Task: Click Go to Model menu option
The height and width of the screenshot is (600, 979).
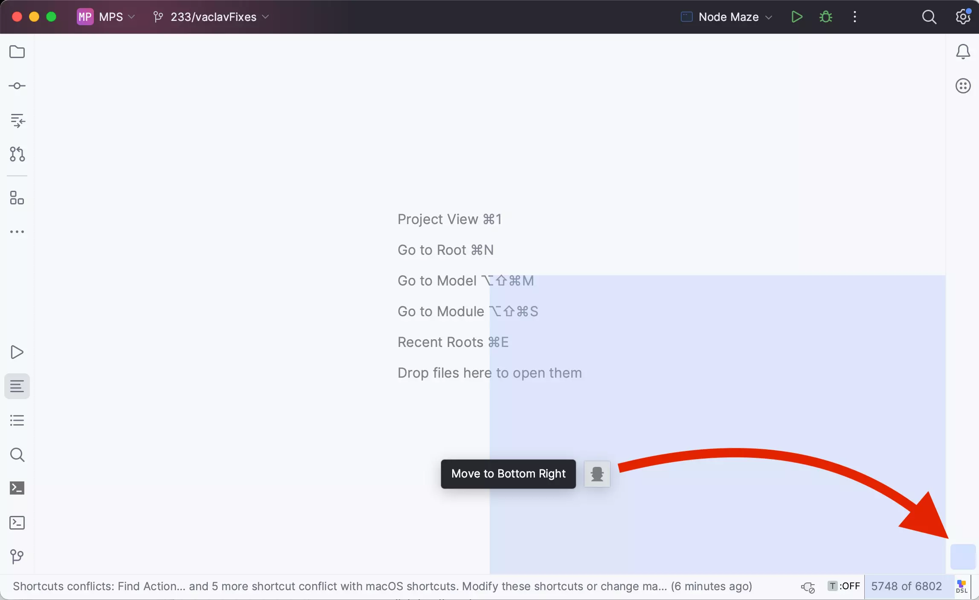Action: point(436,280)
